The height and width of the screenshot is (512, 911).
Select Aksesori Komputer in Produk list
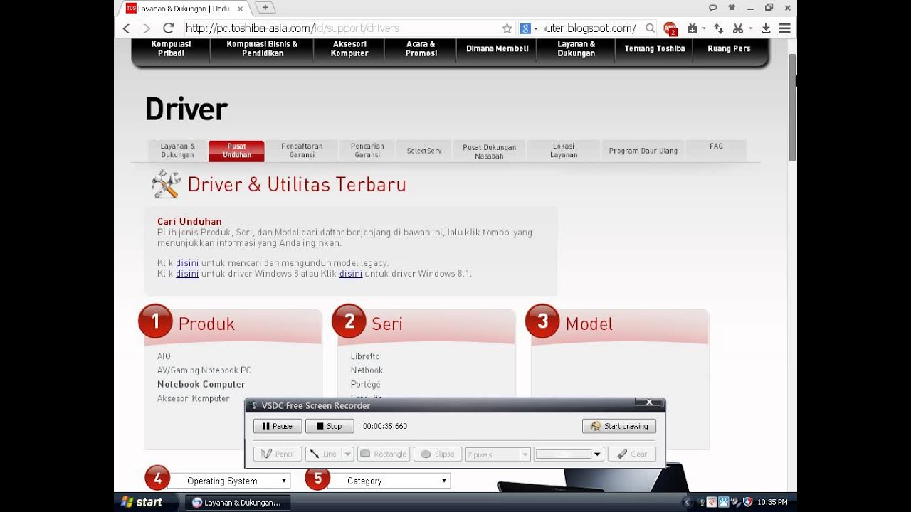(x=194, y=399)
